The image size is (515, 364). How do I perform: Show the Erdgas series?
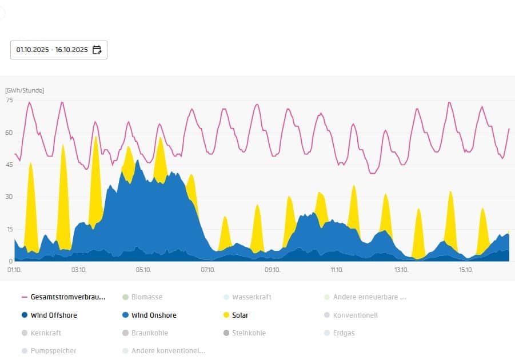[344, 333]
